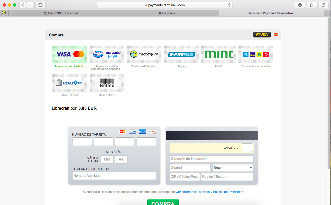Select the E-Prepag e-pin option
Image resolution: width=331 pixels, height=205 pixels.
(x=181, y=54)
